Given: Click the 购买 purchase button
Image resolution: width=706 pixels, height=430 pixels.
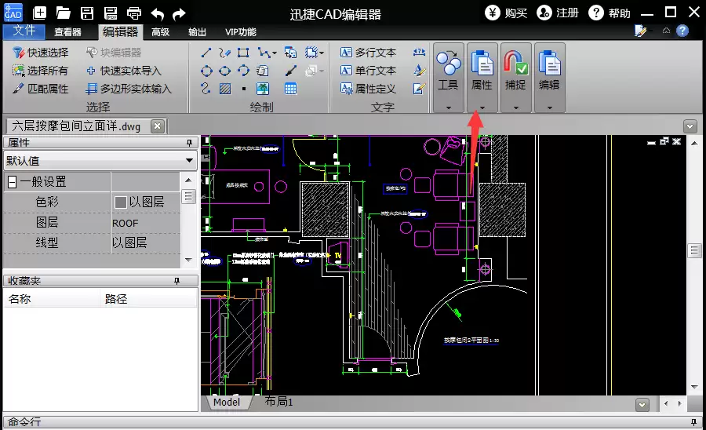Looking at the screenshot, I should 507,13.
